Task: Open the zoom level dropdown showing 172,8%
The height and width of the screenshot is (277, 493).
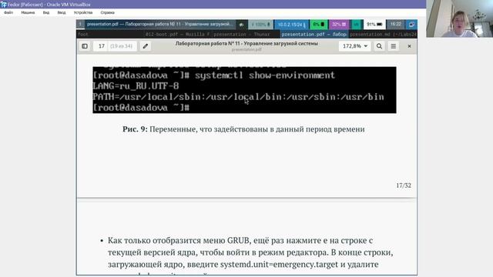Action: pos(355,46)
